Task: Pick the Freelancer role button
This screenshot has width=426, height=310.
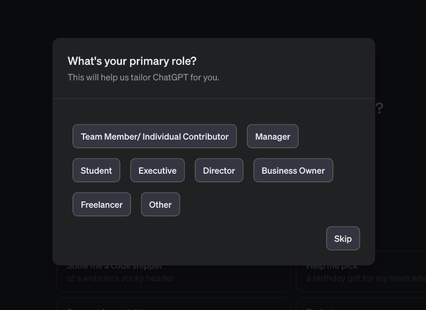Action: [101, 204]
